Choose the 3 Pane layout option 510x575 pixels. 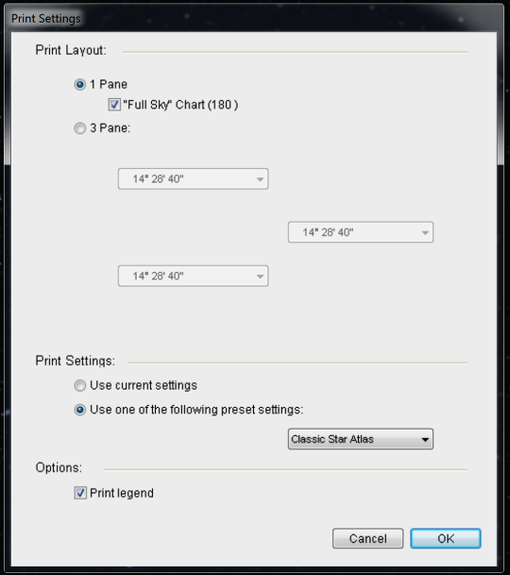(x=80, y=128)
